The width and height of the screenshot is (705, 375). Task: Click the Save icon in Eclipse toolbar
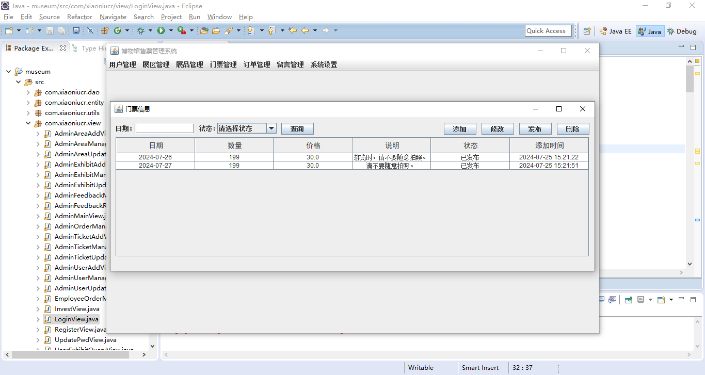tap(50, 31)
